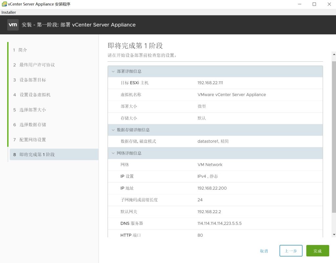The image size is (336, 263).
Task: Maximize the installer window
Action: pyautogui.click(x=314, y=4)
